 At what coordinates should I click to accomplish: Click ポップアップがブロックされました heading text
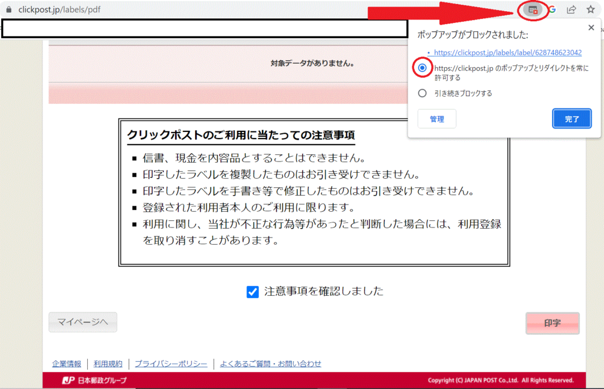472,35
